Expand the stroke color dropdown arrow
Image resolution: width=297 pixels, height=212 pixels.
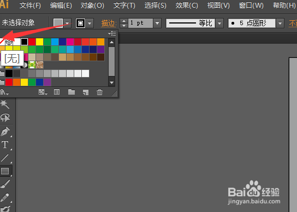[90, 23]
